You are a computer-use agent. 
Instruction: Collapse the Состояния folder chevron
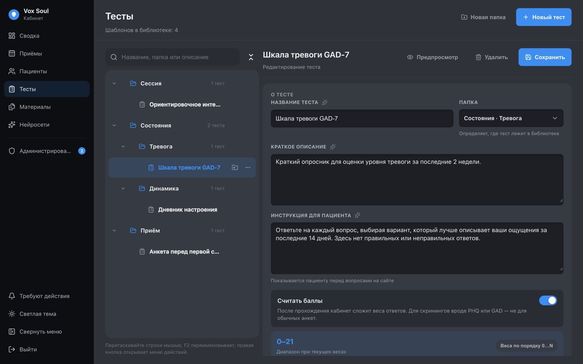pyautogui.click(x=114, y=125)
